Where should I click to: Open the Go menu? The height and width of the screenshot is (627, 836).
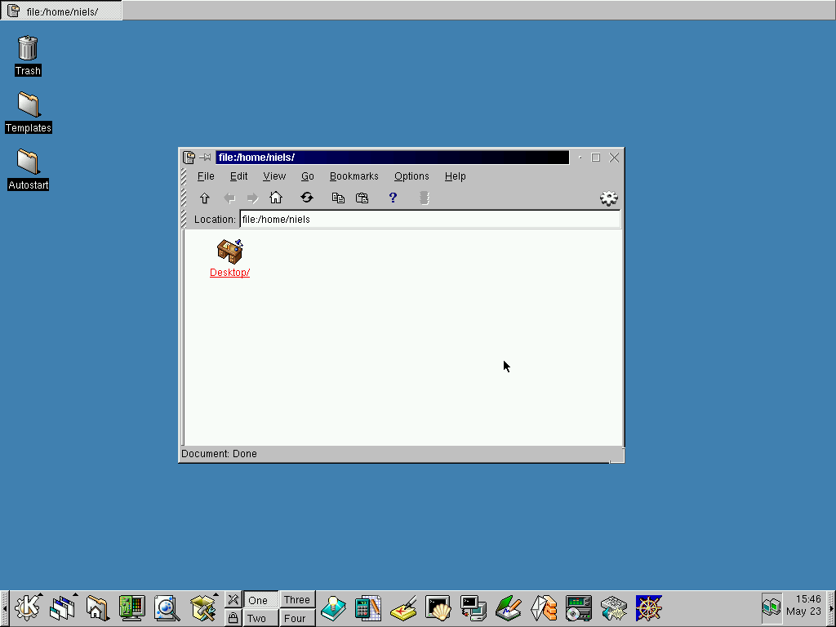click(308, 176)
